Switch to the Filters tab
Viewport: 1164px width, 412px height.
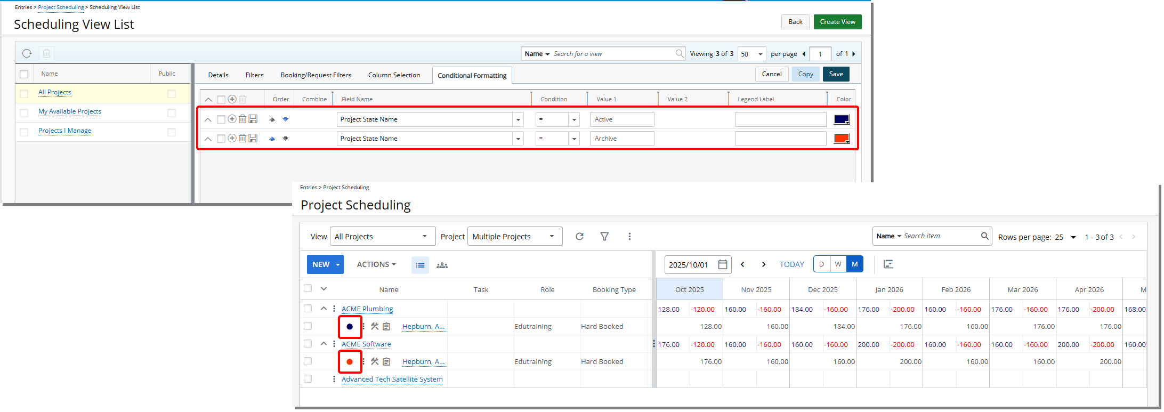[254, 75]
